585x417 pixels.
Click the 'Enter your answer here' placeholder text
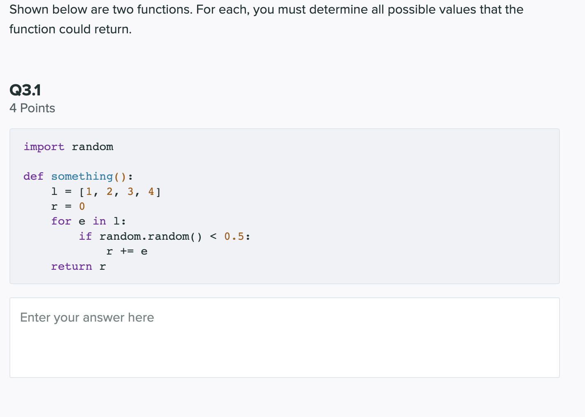(87, 317)
